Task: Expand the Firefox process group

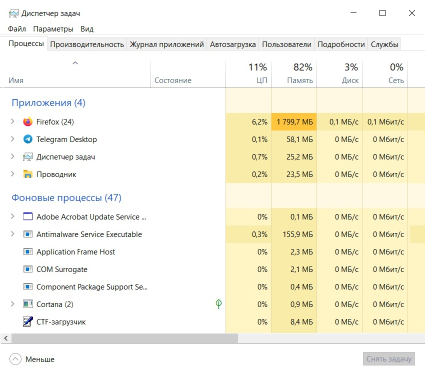Action: click(x=13, y=122)
